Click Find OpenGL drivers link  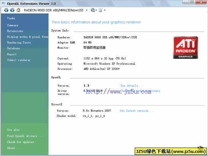pyautogui.click(x=25, y=136)
